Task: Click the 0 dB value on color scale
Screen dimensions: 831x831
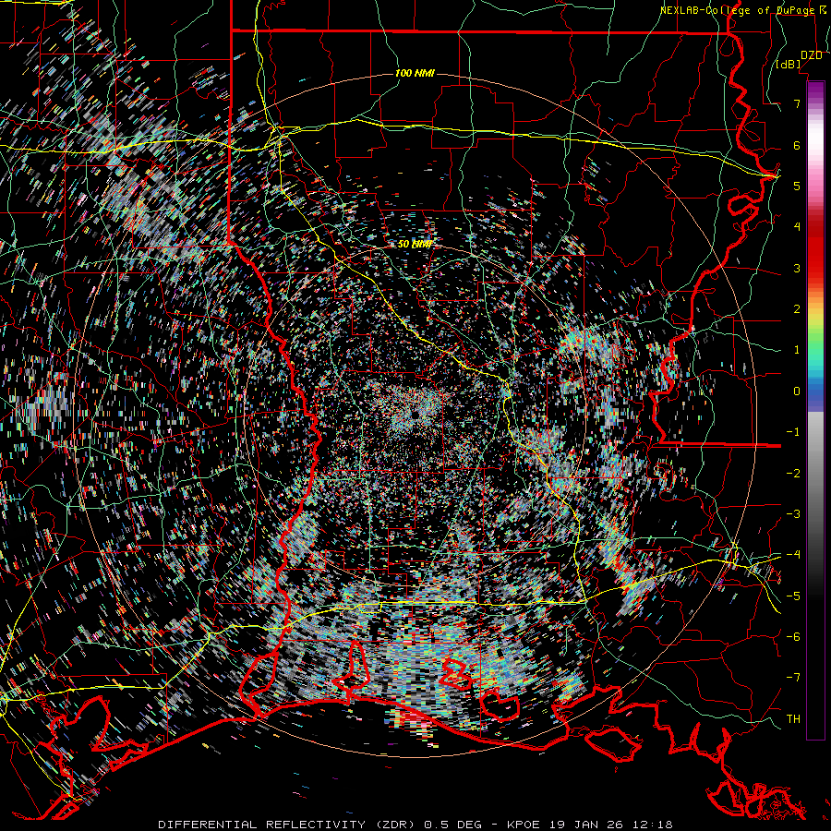Action: 797,391
